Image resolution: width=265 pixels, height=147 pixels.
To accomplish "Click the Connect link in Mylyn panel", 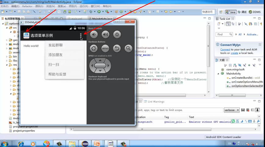I will pos(225,49).
